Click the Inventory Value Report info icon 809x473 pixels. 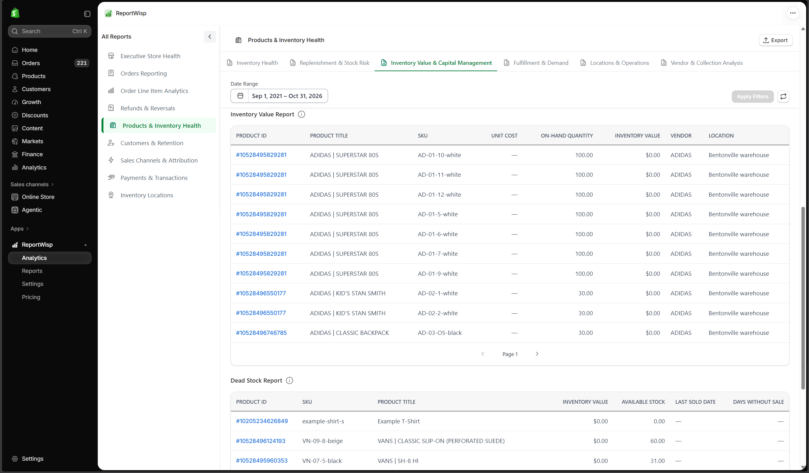[301, 114]
